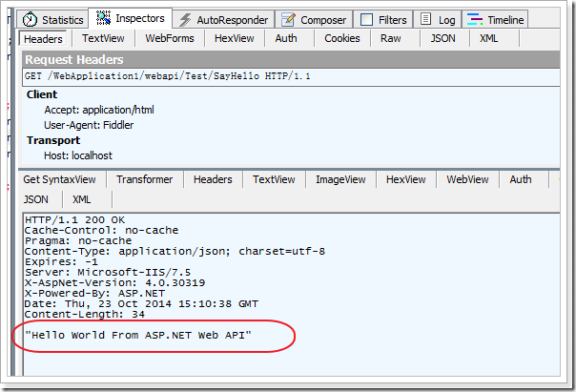The image size is (576, 392).
Task: Select the User-Agent: Fiddler header
Action: point(89,125)
